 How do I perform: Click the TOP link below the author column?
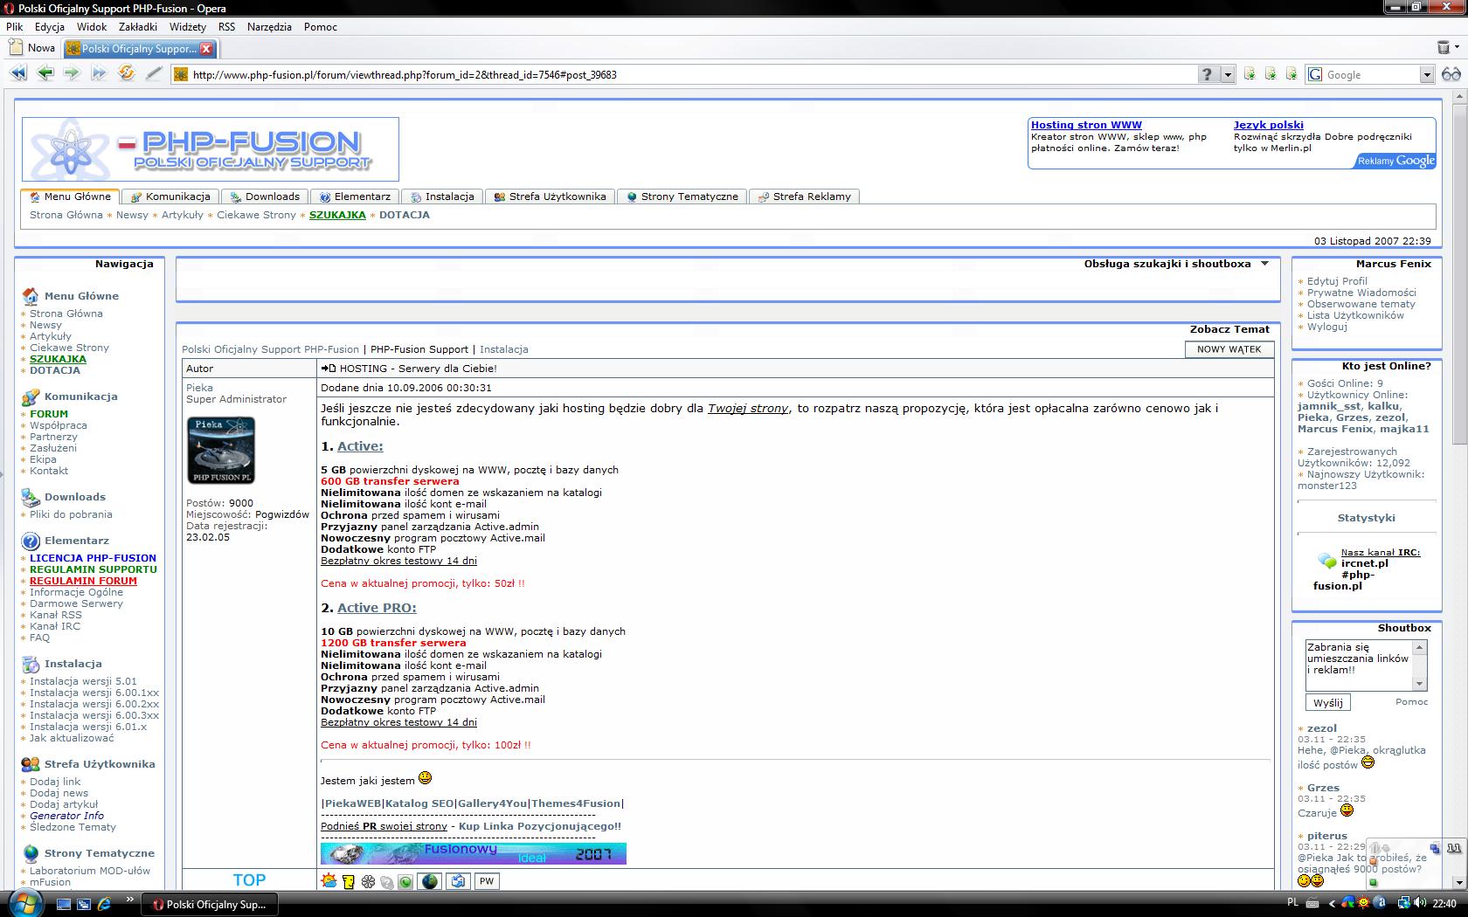pyautogui.click(x=249, y=880)
